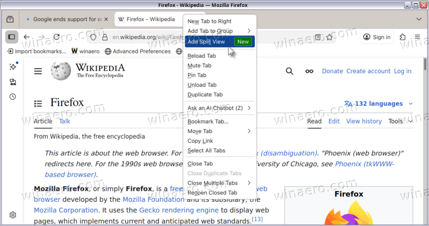Toggle Reader View icon in address bar
This screenshot has height=226, width=429.
(x=317, y=37)
